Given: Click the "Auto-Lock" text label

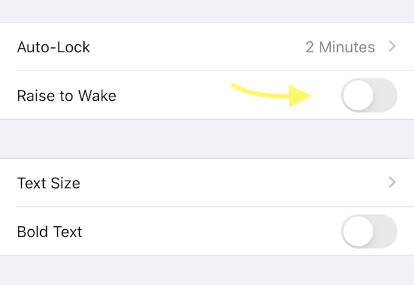Looking at the screenshot, I should pos(53,47).
